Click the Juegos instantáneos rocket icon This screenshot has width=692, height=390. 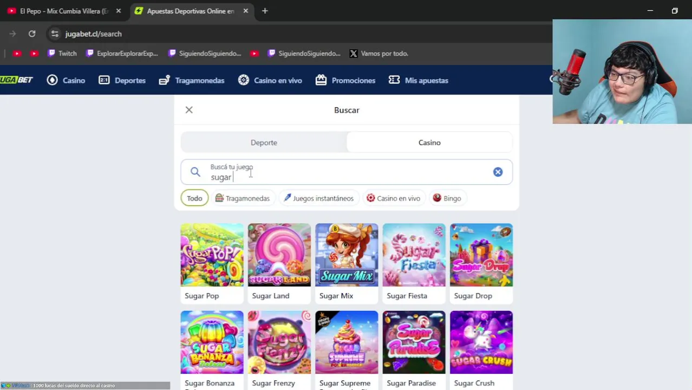click(x=288, y=198)
